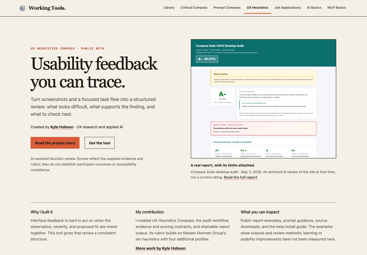Viewport: 367px width, 255px height.
Task: Click the AI-assisted heuristic review disclaimer text
Action: pyautogui.click(x=87, y=164)
